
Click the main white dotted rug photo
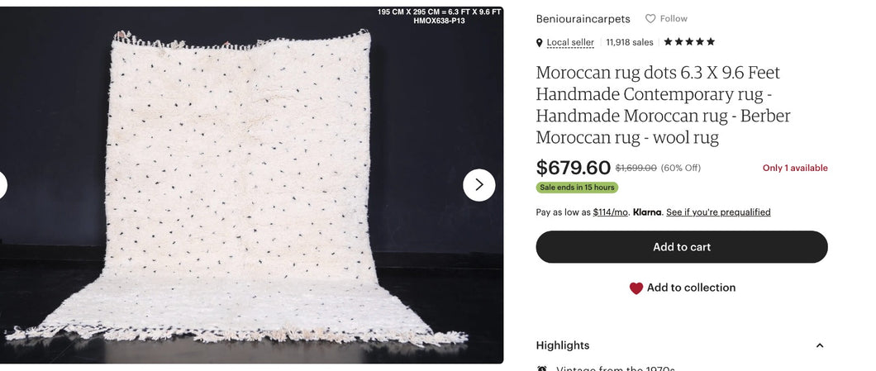click(240, 190)
